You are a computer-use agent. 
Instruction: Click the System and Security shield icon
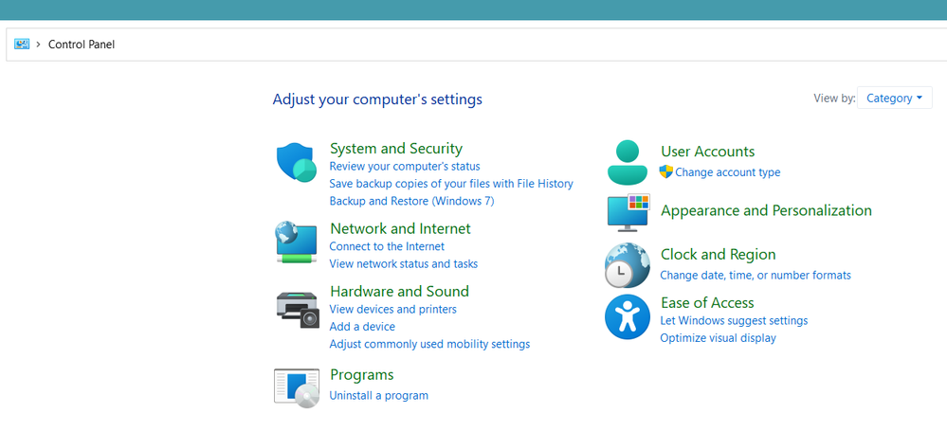point(297,162)
